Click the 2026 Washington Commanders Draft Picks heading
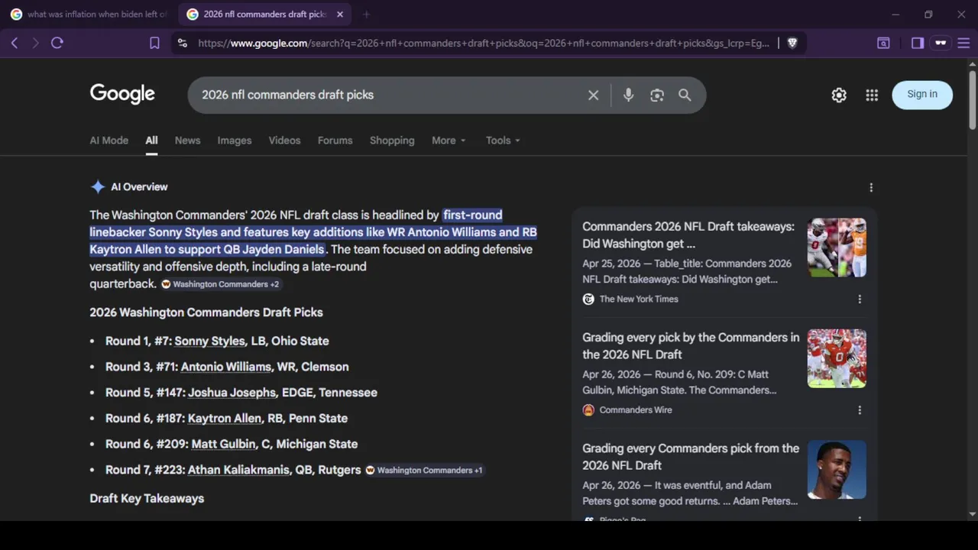 click(x=206, y=312)
